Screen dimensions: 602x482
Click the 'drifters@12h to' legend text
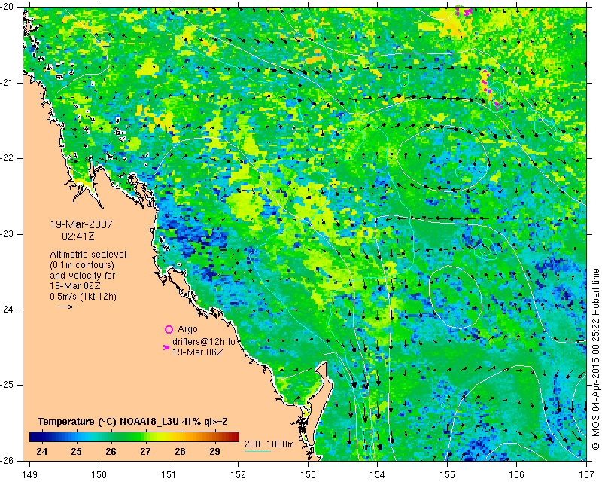tap(203, 342)
